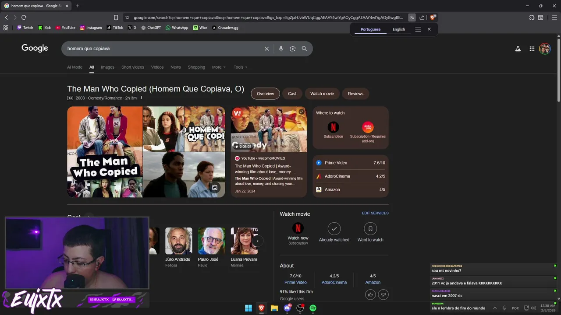
Task: Open the Twitch bookmark
Action: (x=25, y=28)
